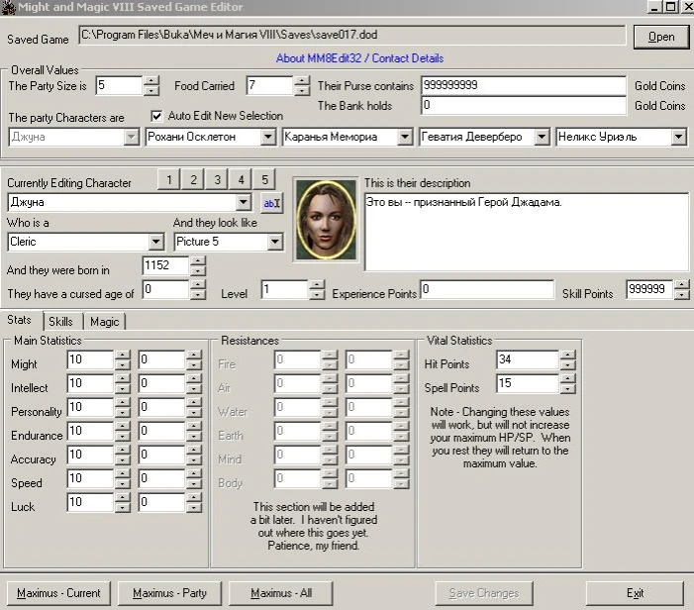
Task: Click the Their Purse contains gold field
Action: (524, 85)
